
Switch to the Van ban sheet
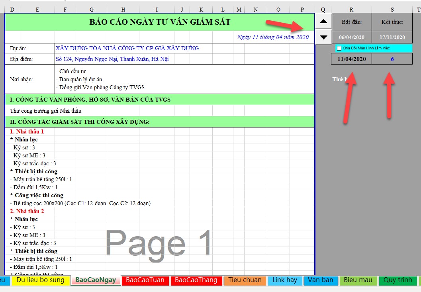click(320, 280)
